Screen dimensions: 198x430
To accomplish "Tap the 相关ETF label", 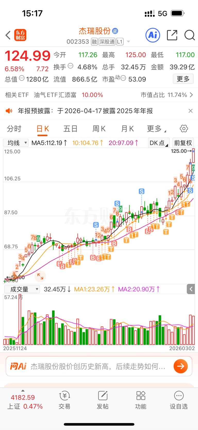I will (x=17, y=95).
